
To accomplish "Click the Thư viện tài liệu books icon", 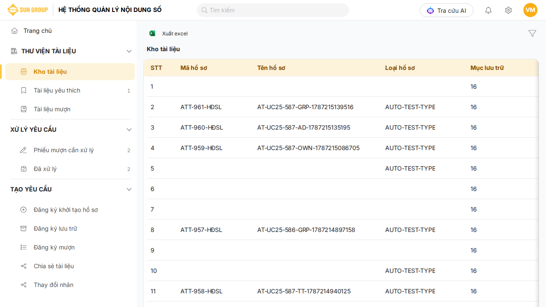I will (x=14, y=51).
